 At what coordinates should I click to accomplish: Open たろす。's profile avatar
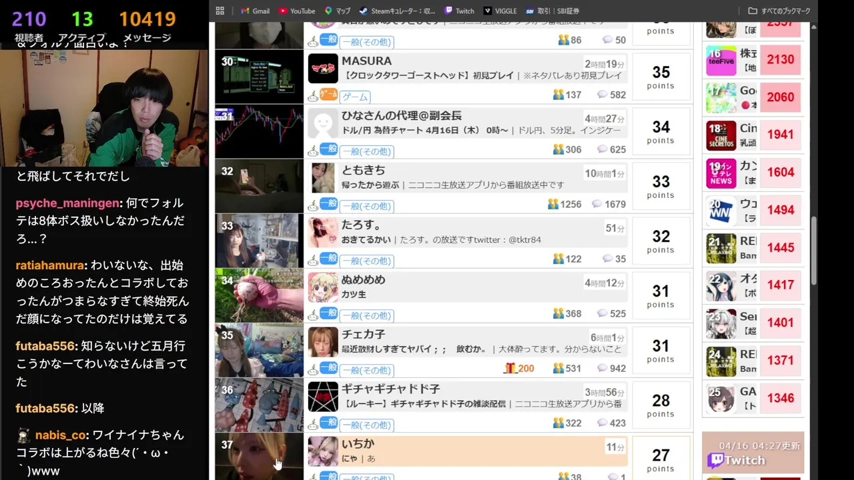(323, 233)
